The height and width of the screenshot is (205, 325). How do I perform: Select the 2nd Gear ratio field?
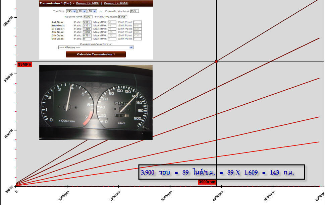87,25
